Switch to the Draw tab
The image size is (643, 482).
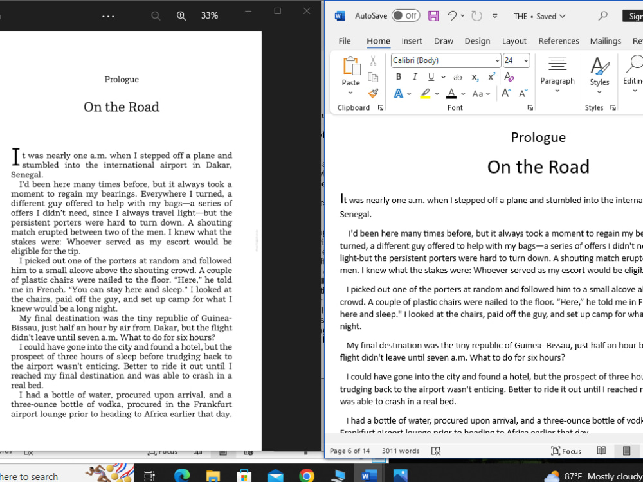tap(444, 41)
